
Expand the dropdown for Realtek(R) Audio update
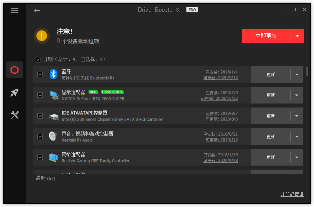pyautogui.click(x=297, y=137)
